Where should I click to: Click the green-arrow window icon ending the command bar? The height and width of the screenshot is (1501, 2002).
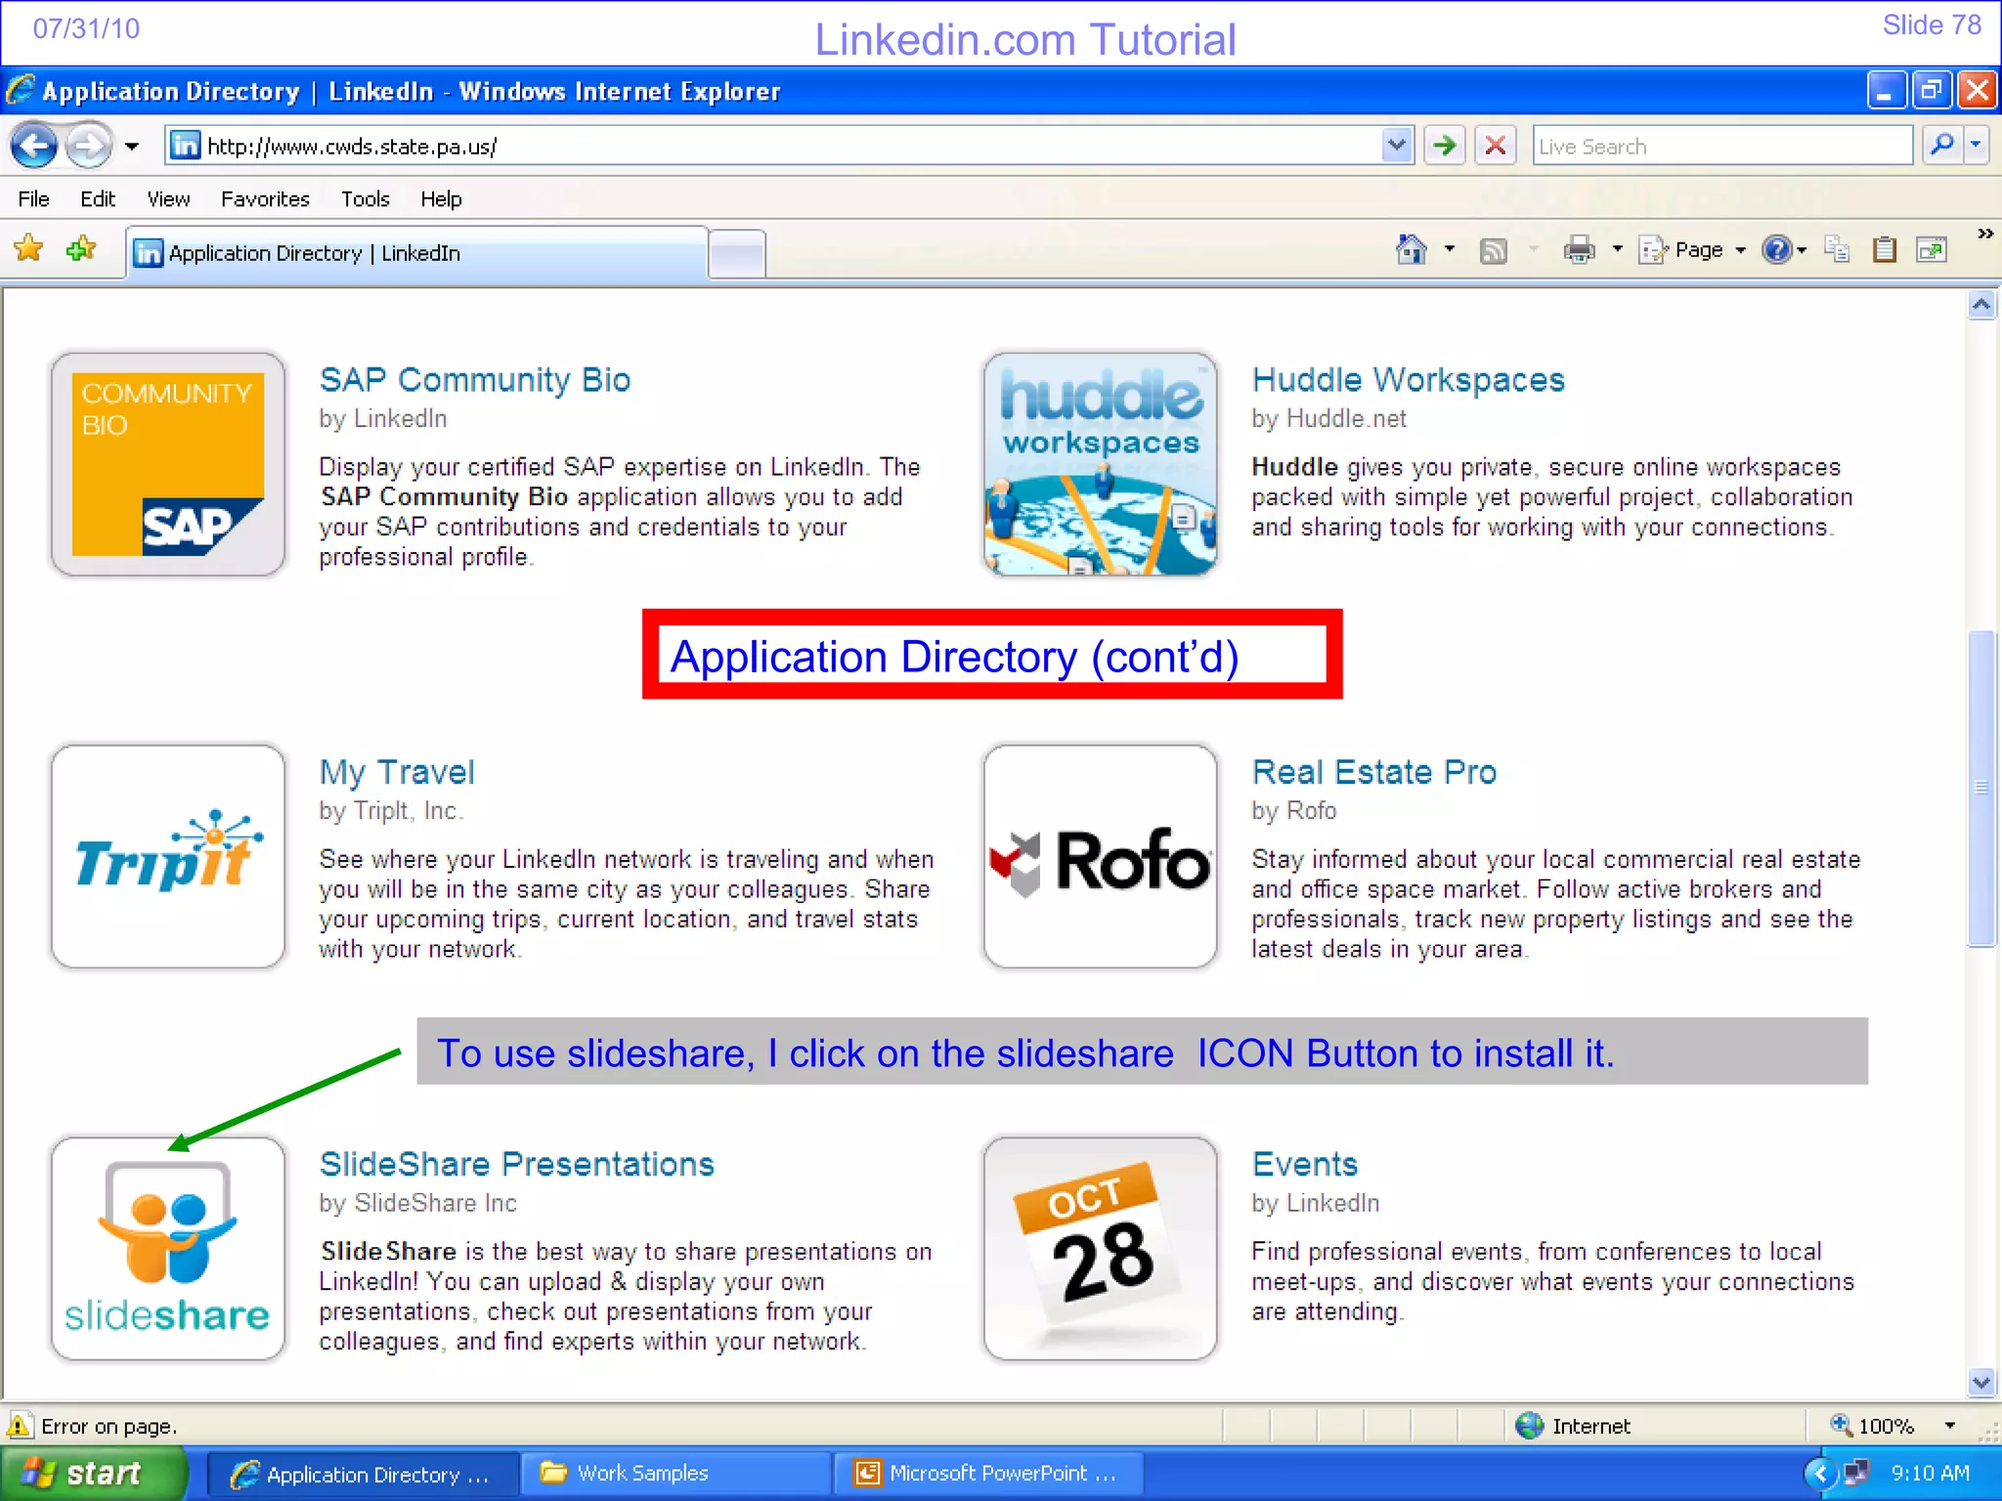coord(1932,250)
